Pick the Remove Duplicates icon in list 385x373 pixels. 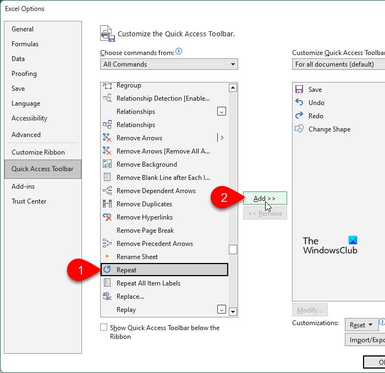[x=107, y=204]
